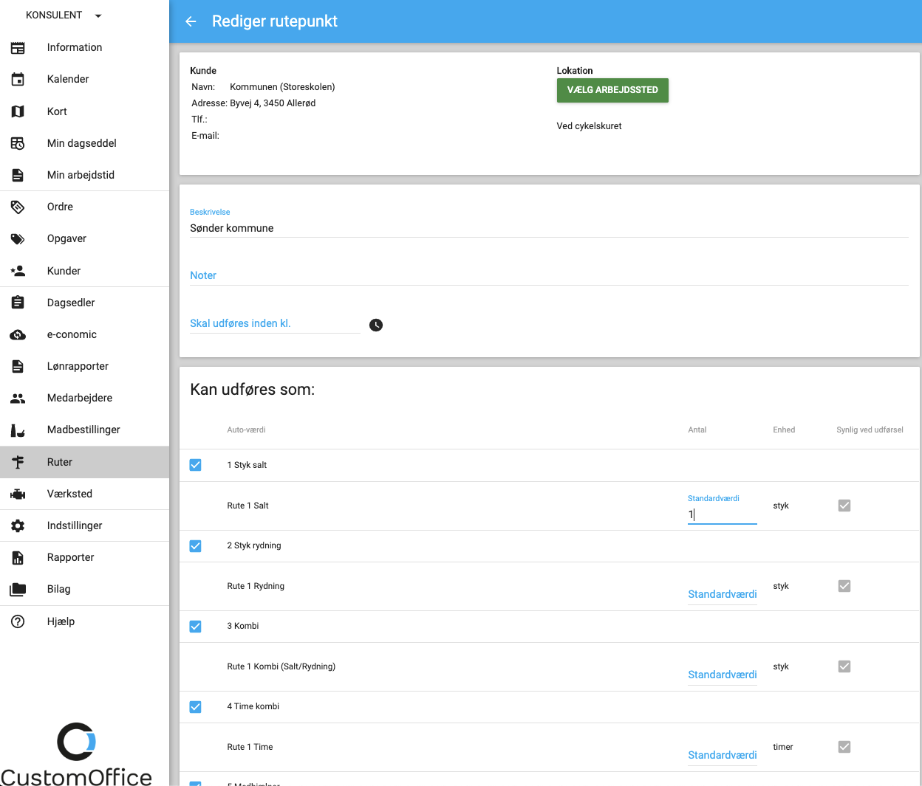The height and width of the screenshot is (786, 922).
Task: Click the 'Kan udføres som:' heading
Action: pos(252,390)
